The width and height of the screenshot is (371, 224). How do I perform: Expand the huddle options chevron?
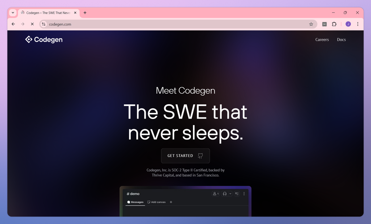230,193
